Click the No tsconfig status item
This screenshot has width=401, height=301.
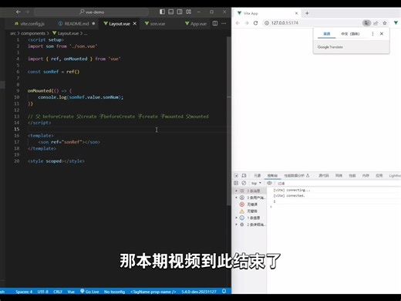click(114, 292)
